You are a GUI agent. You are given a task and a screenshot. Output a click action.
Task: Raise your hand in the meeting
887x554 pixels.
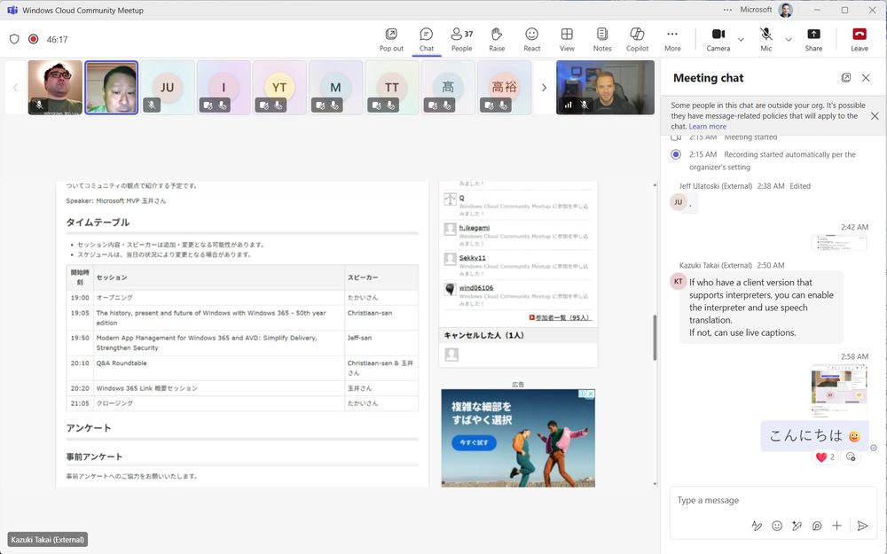[497, 40]
